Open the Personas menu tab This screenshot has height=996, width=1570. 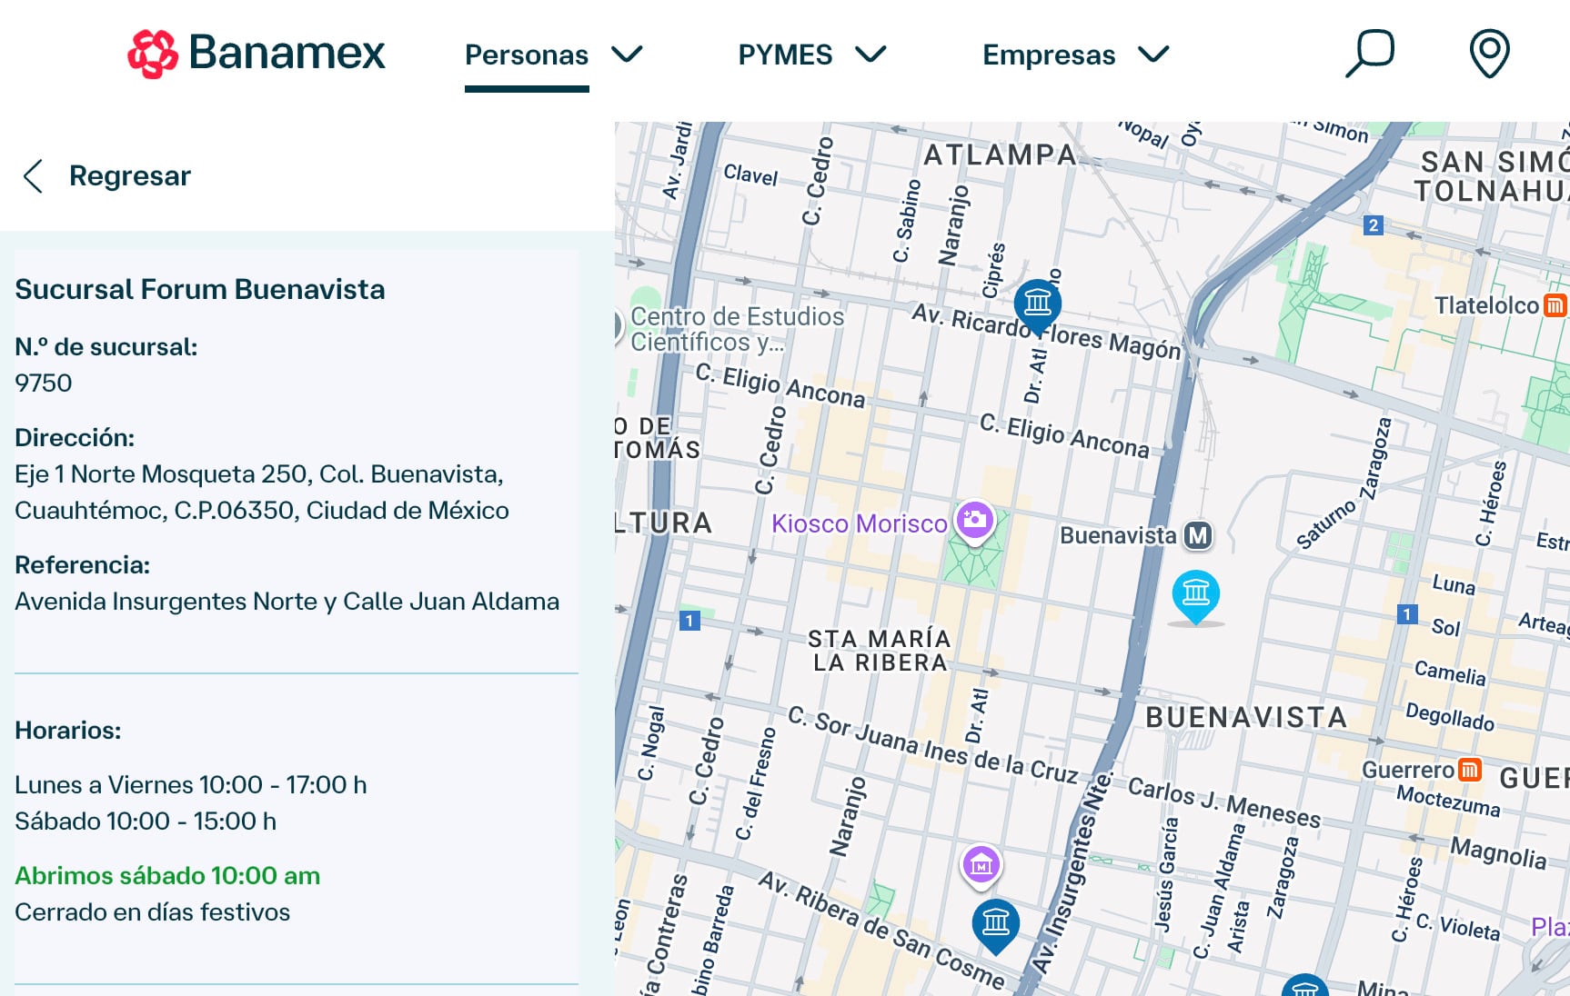click(527, 55)
